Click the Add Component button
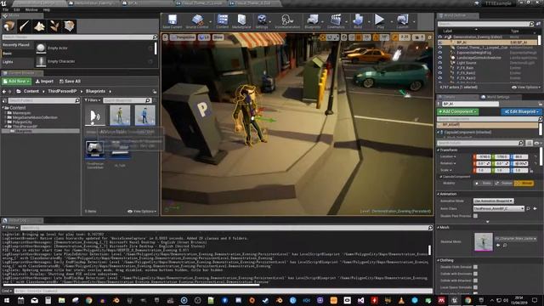This screenshot has width=544, height=306. click(457, 111)
